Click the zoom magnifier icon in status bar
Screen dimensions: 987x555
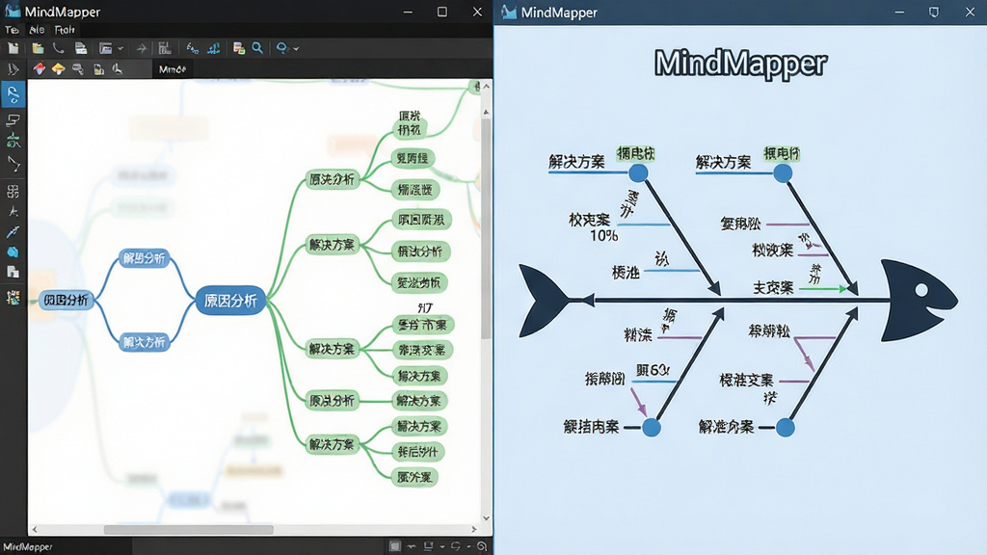click(482, 546)
